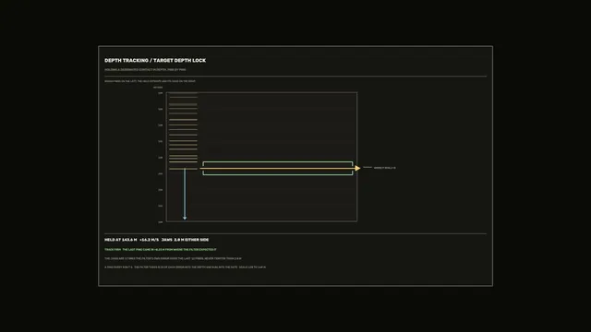This screenshot has height=332, width=591.
Task: Click the subtitle line beneath the panel title
Action: click(145, 70)
